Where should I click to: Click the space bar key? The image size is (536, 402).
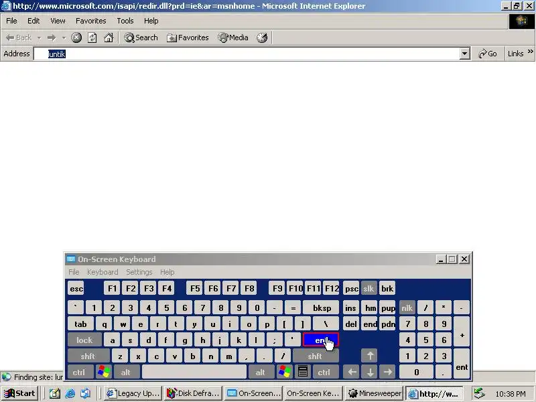click(194, 372)
